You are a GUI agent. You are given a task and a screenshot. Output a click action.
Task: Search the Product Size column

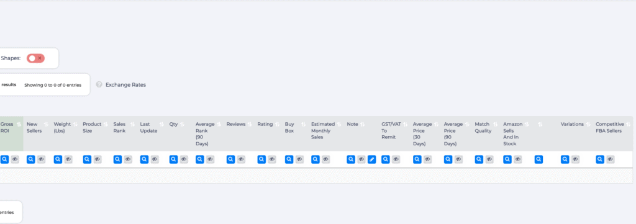(87, 159)
